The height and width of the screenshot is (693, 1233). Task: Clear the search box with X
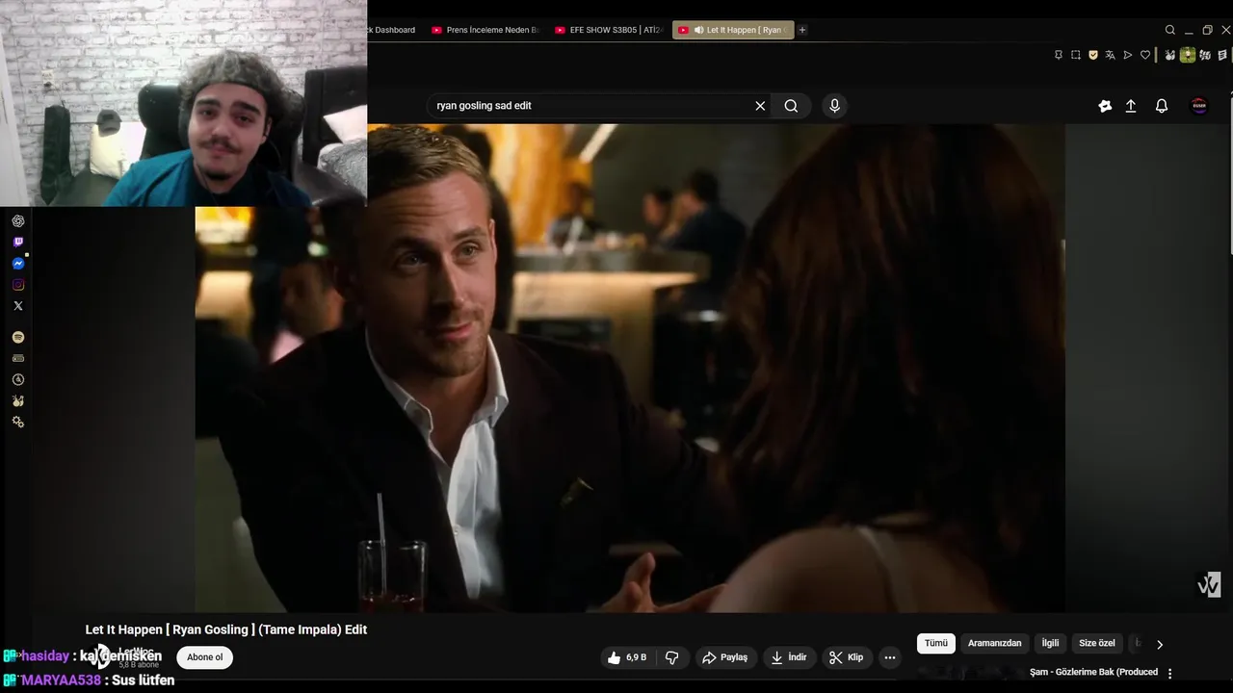point(760,106)
